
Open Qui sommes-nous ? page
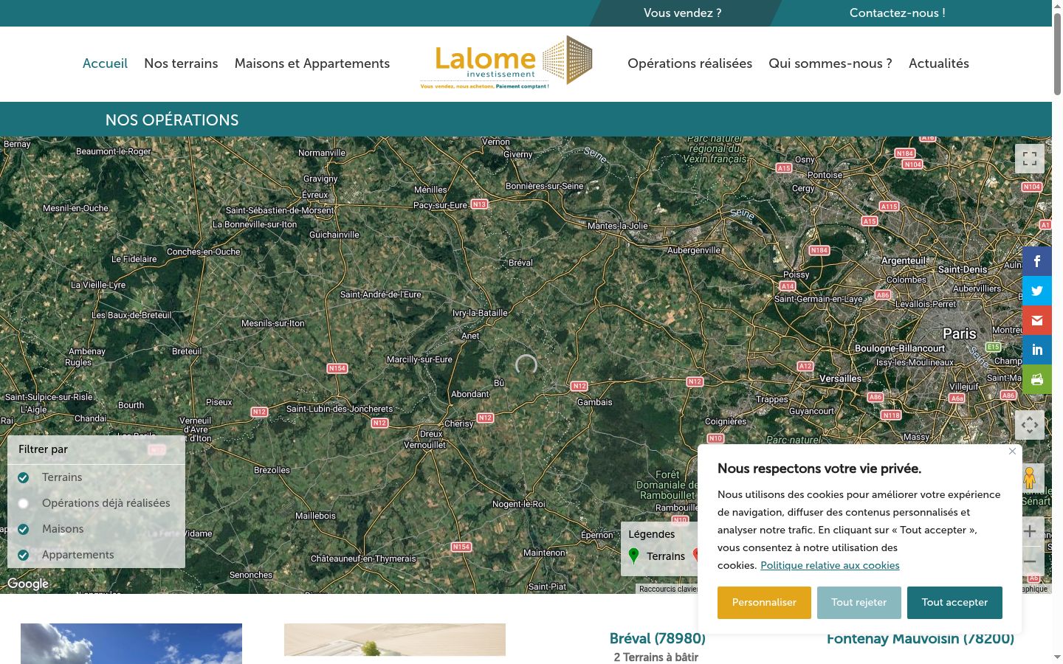point(830,63)
